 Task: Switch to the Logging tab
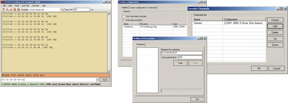click(x=125, y=8)
